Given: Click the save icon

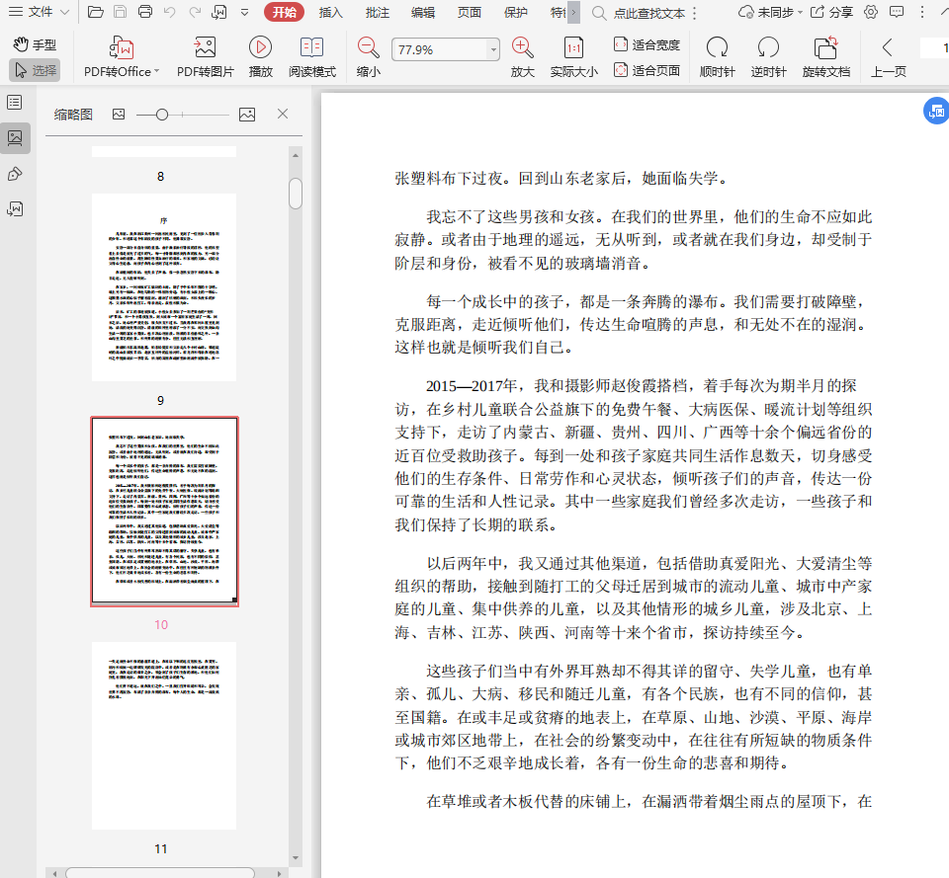Looking at the screenshot, I should tap(120, 12).
